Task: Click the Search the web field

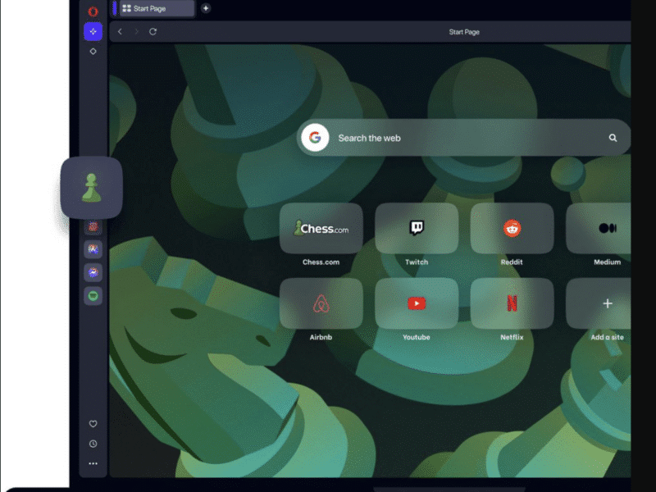Action: coord(459,139)
